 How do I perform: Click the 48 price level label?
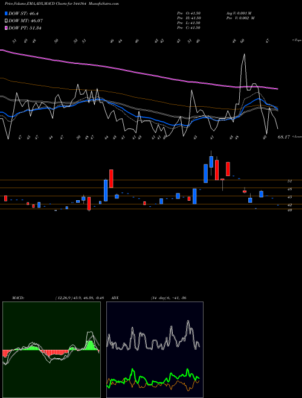point(289,189)
